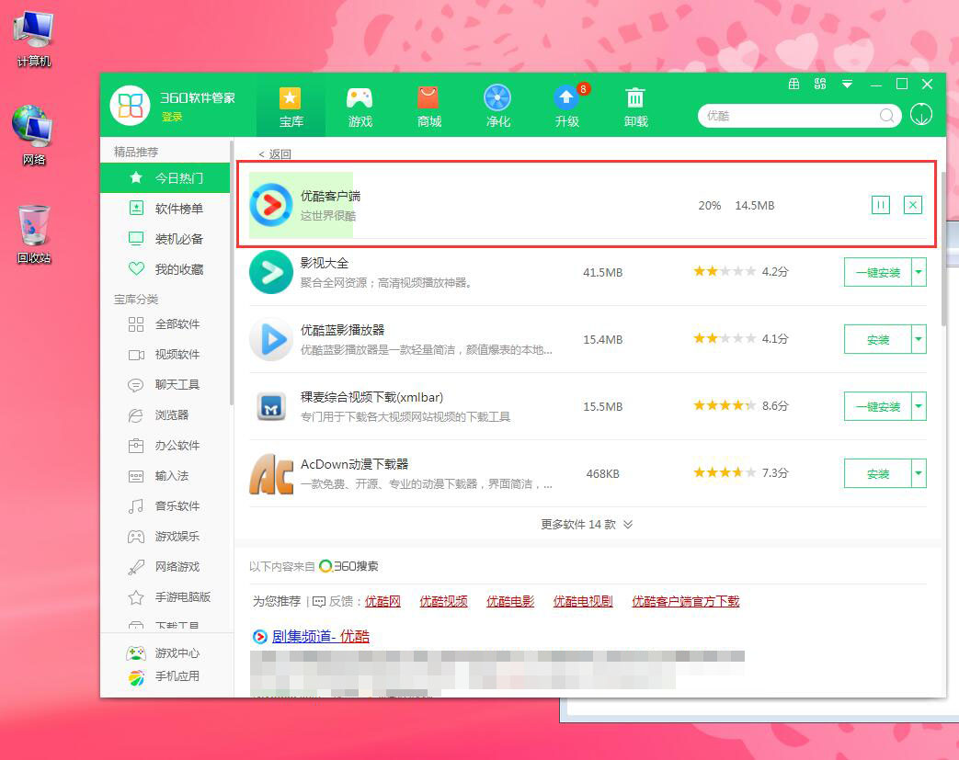Open the 回收站 desktop icon

coord(34,234)
